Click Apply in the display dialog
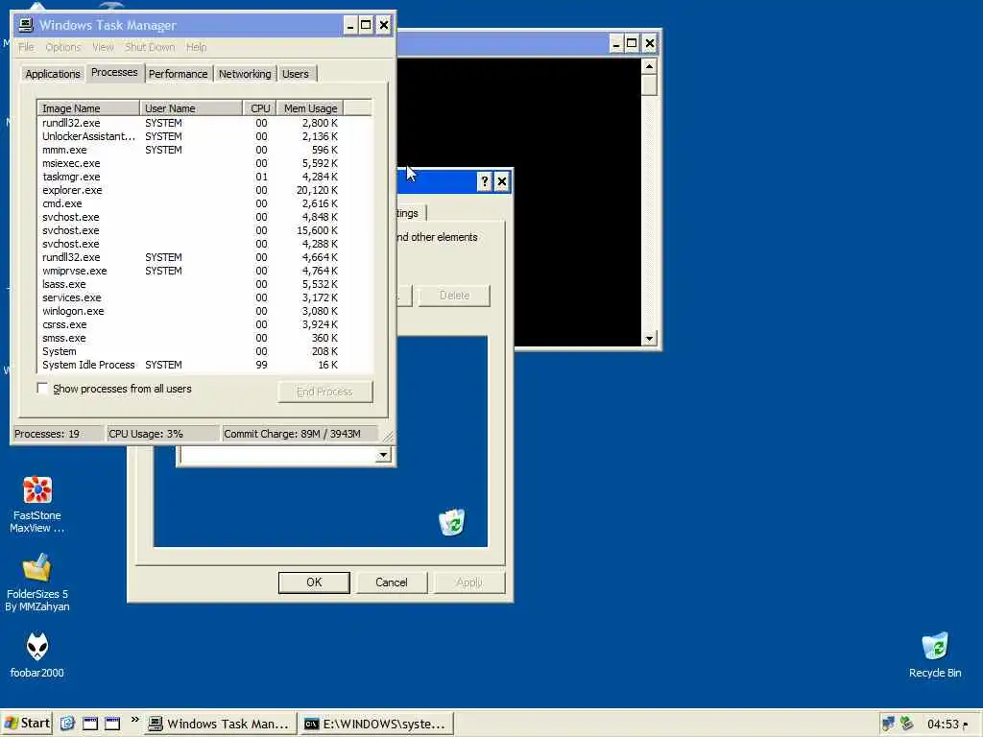Screen dimensions: 983x737 [x=468, y=582]
